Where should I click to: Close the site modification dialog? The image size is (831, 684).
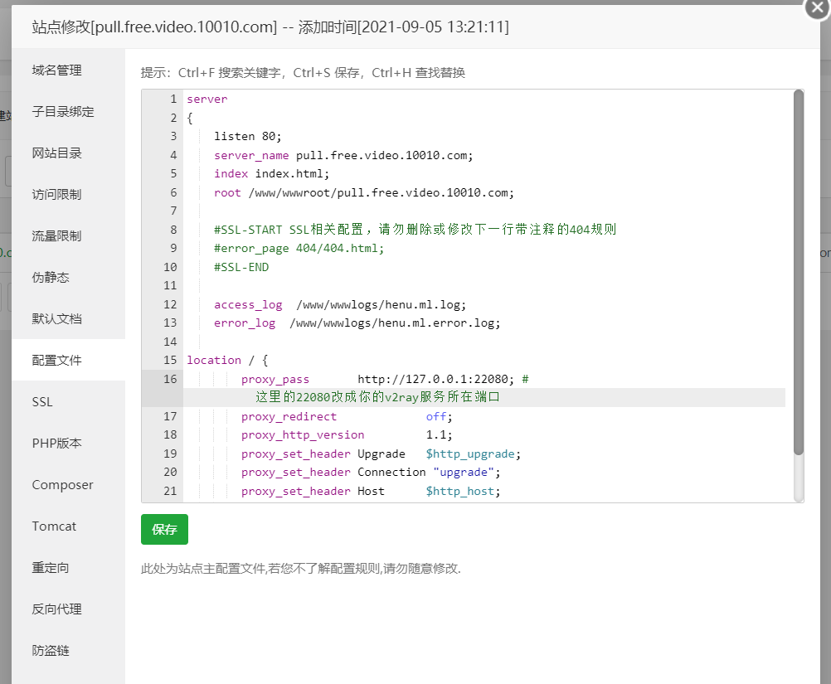tap(817, 7)
